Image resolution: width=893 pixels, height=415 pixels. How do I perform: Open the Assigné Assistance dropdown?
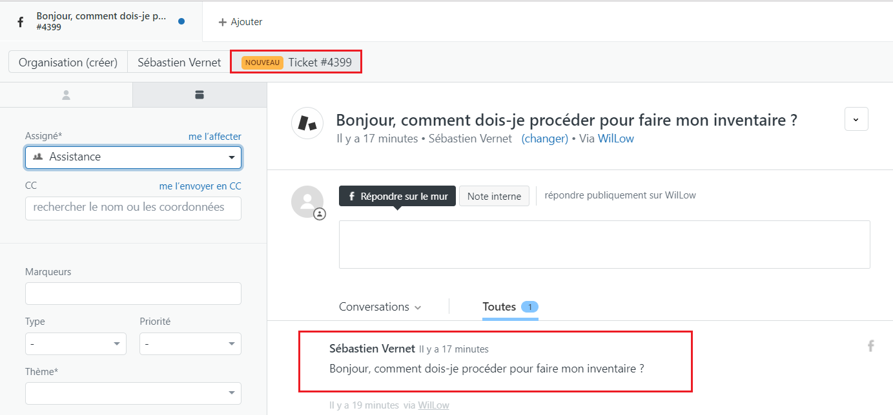[x=133, y=157]
